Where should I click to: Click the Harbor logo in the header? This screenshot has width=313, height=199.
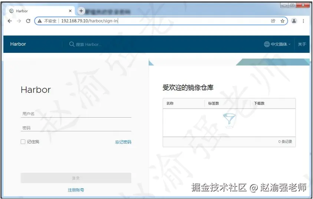pyautogui.click(x=18, y=44)
